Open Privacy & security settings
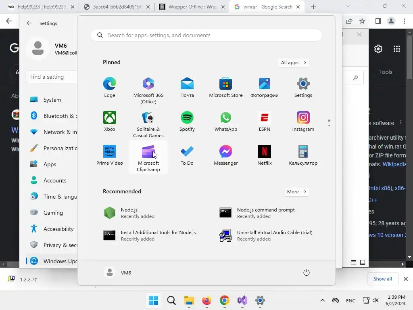The height and width of the screenshot is (310, 413). click(52, 245)
